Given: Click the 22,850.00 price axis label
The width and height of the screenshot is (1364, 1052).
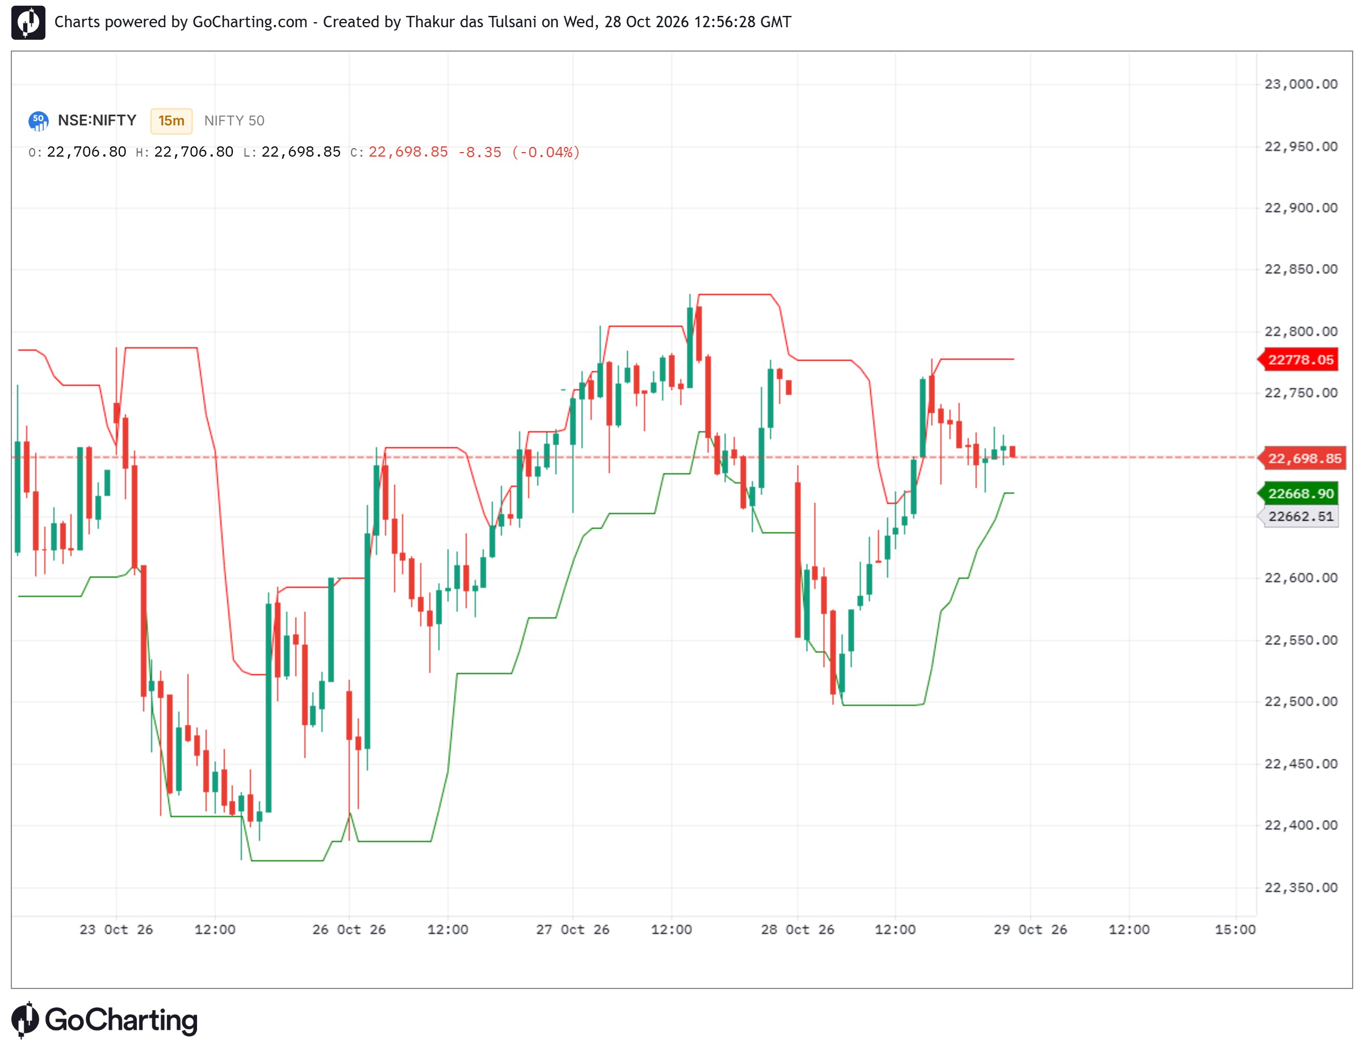Looking at the screenshot, I should point(1301,269).
